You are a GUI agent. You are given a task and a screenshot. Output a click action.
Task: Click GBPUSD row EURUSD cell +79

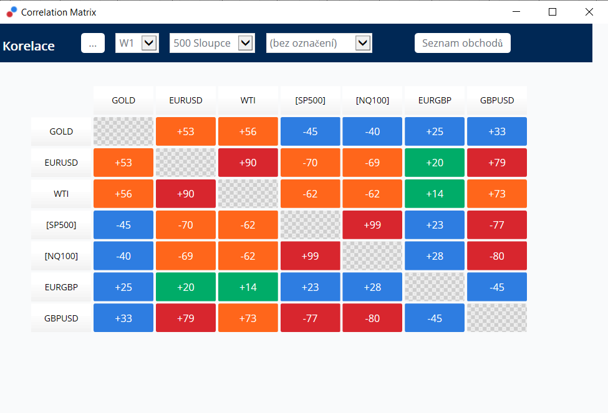(186, 318)
